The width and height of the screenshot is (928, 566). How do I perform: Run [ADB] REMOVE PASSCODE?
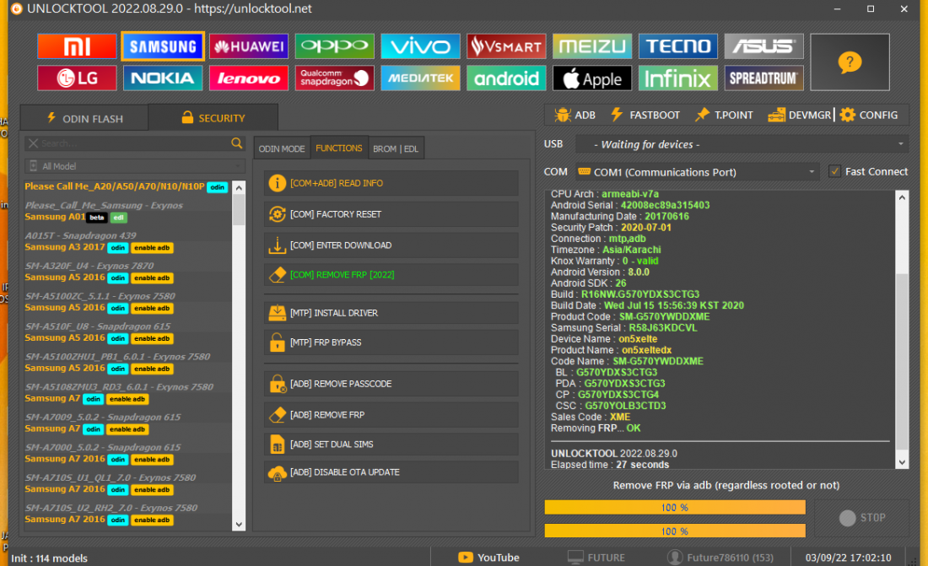391,384
